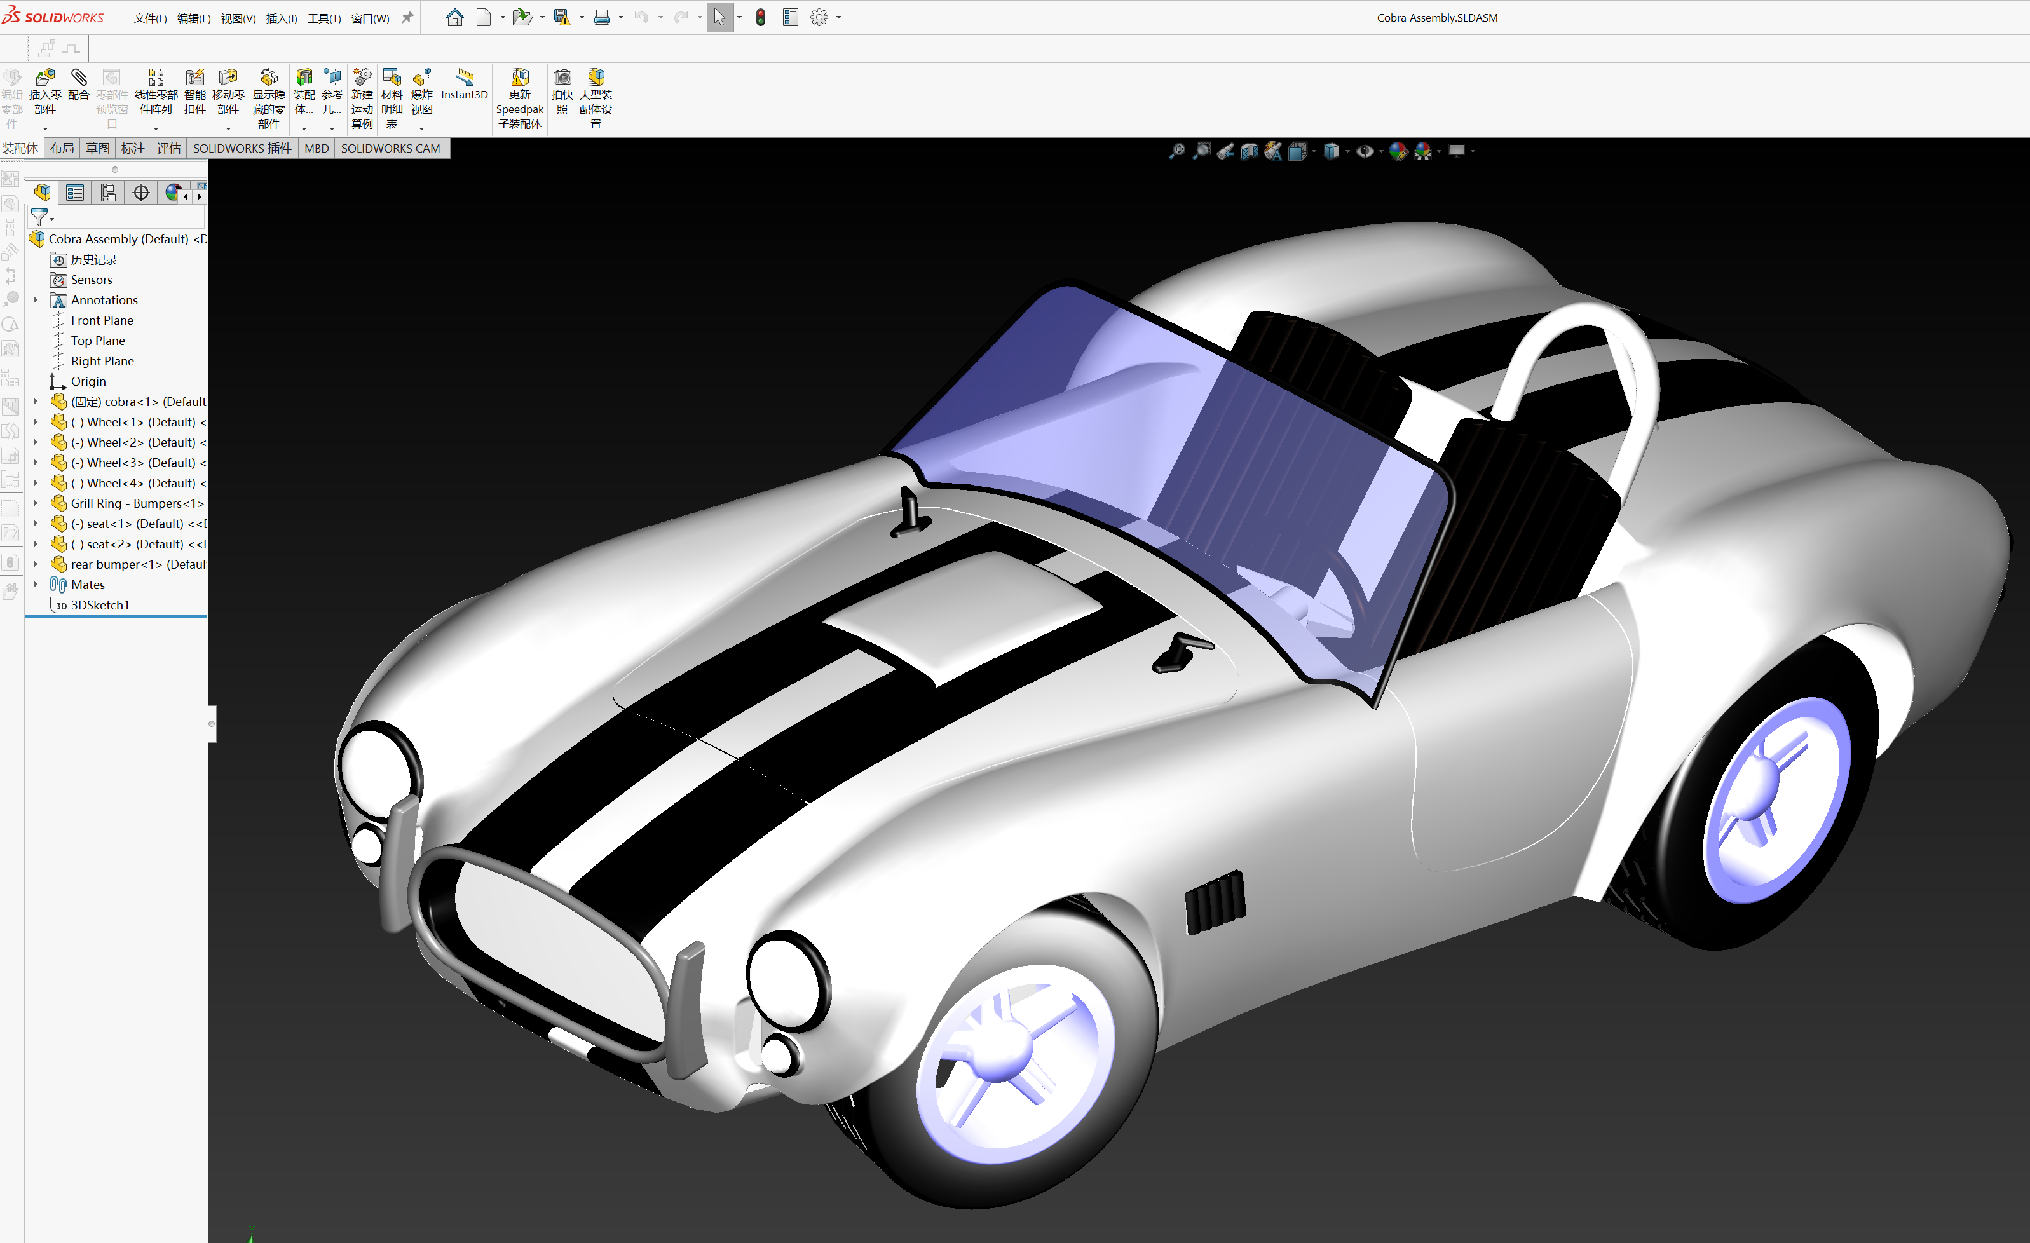
Task: Switch to the 布局 Layout tab
Action: click(62, 148)
